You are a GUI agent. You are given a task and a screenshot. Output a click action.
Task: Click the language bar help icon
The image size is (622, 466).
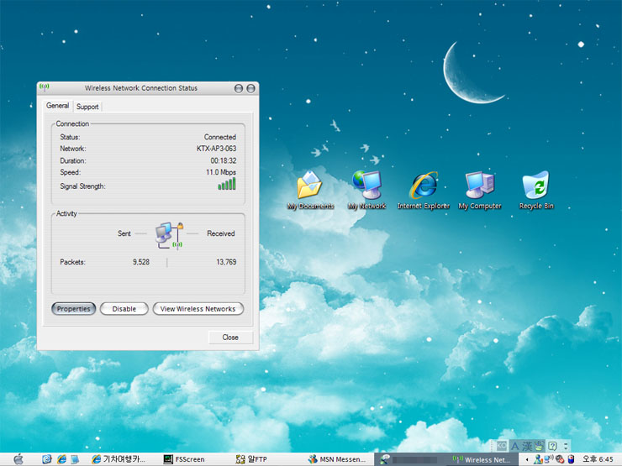click(x=552, y=446)
